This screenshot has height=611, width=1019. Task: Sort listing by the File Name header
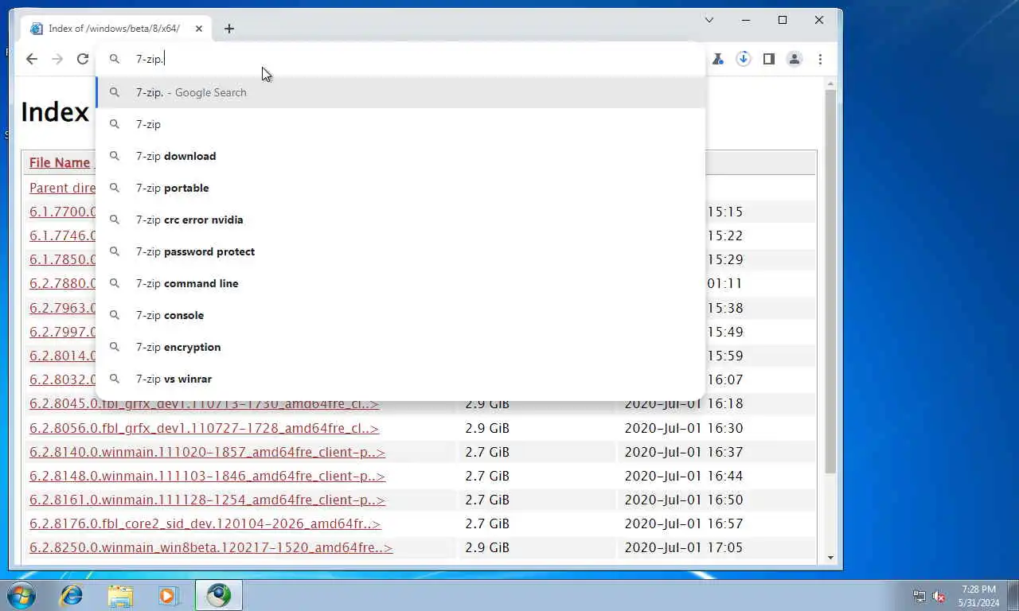point(60,162)
